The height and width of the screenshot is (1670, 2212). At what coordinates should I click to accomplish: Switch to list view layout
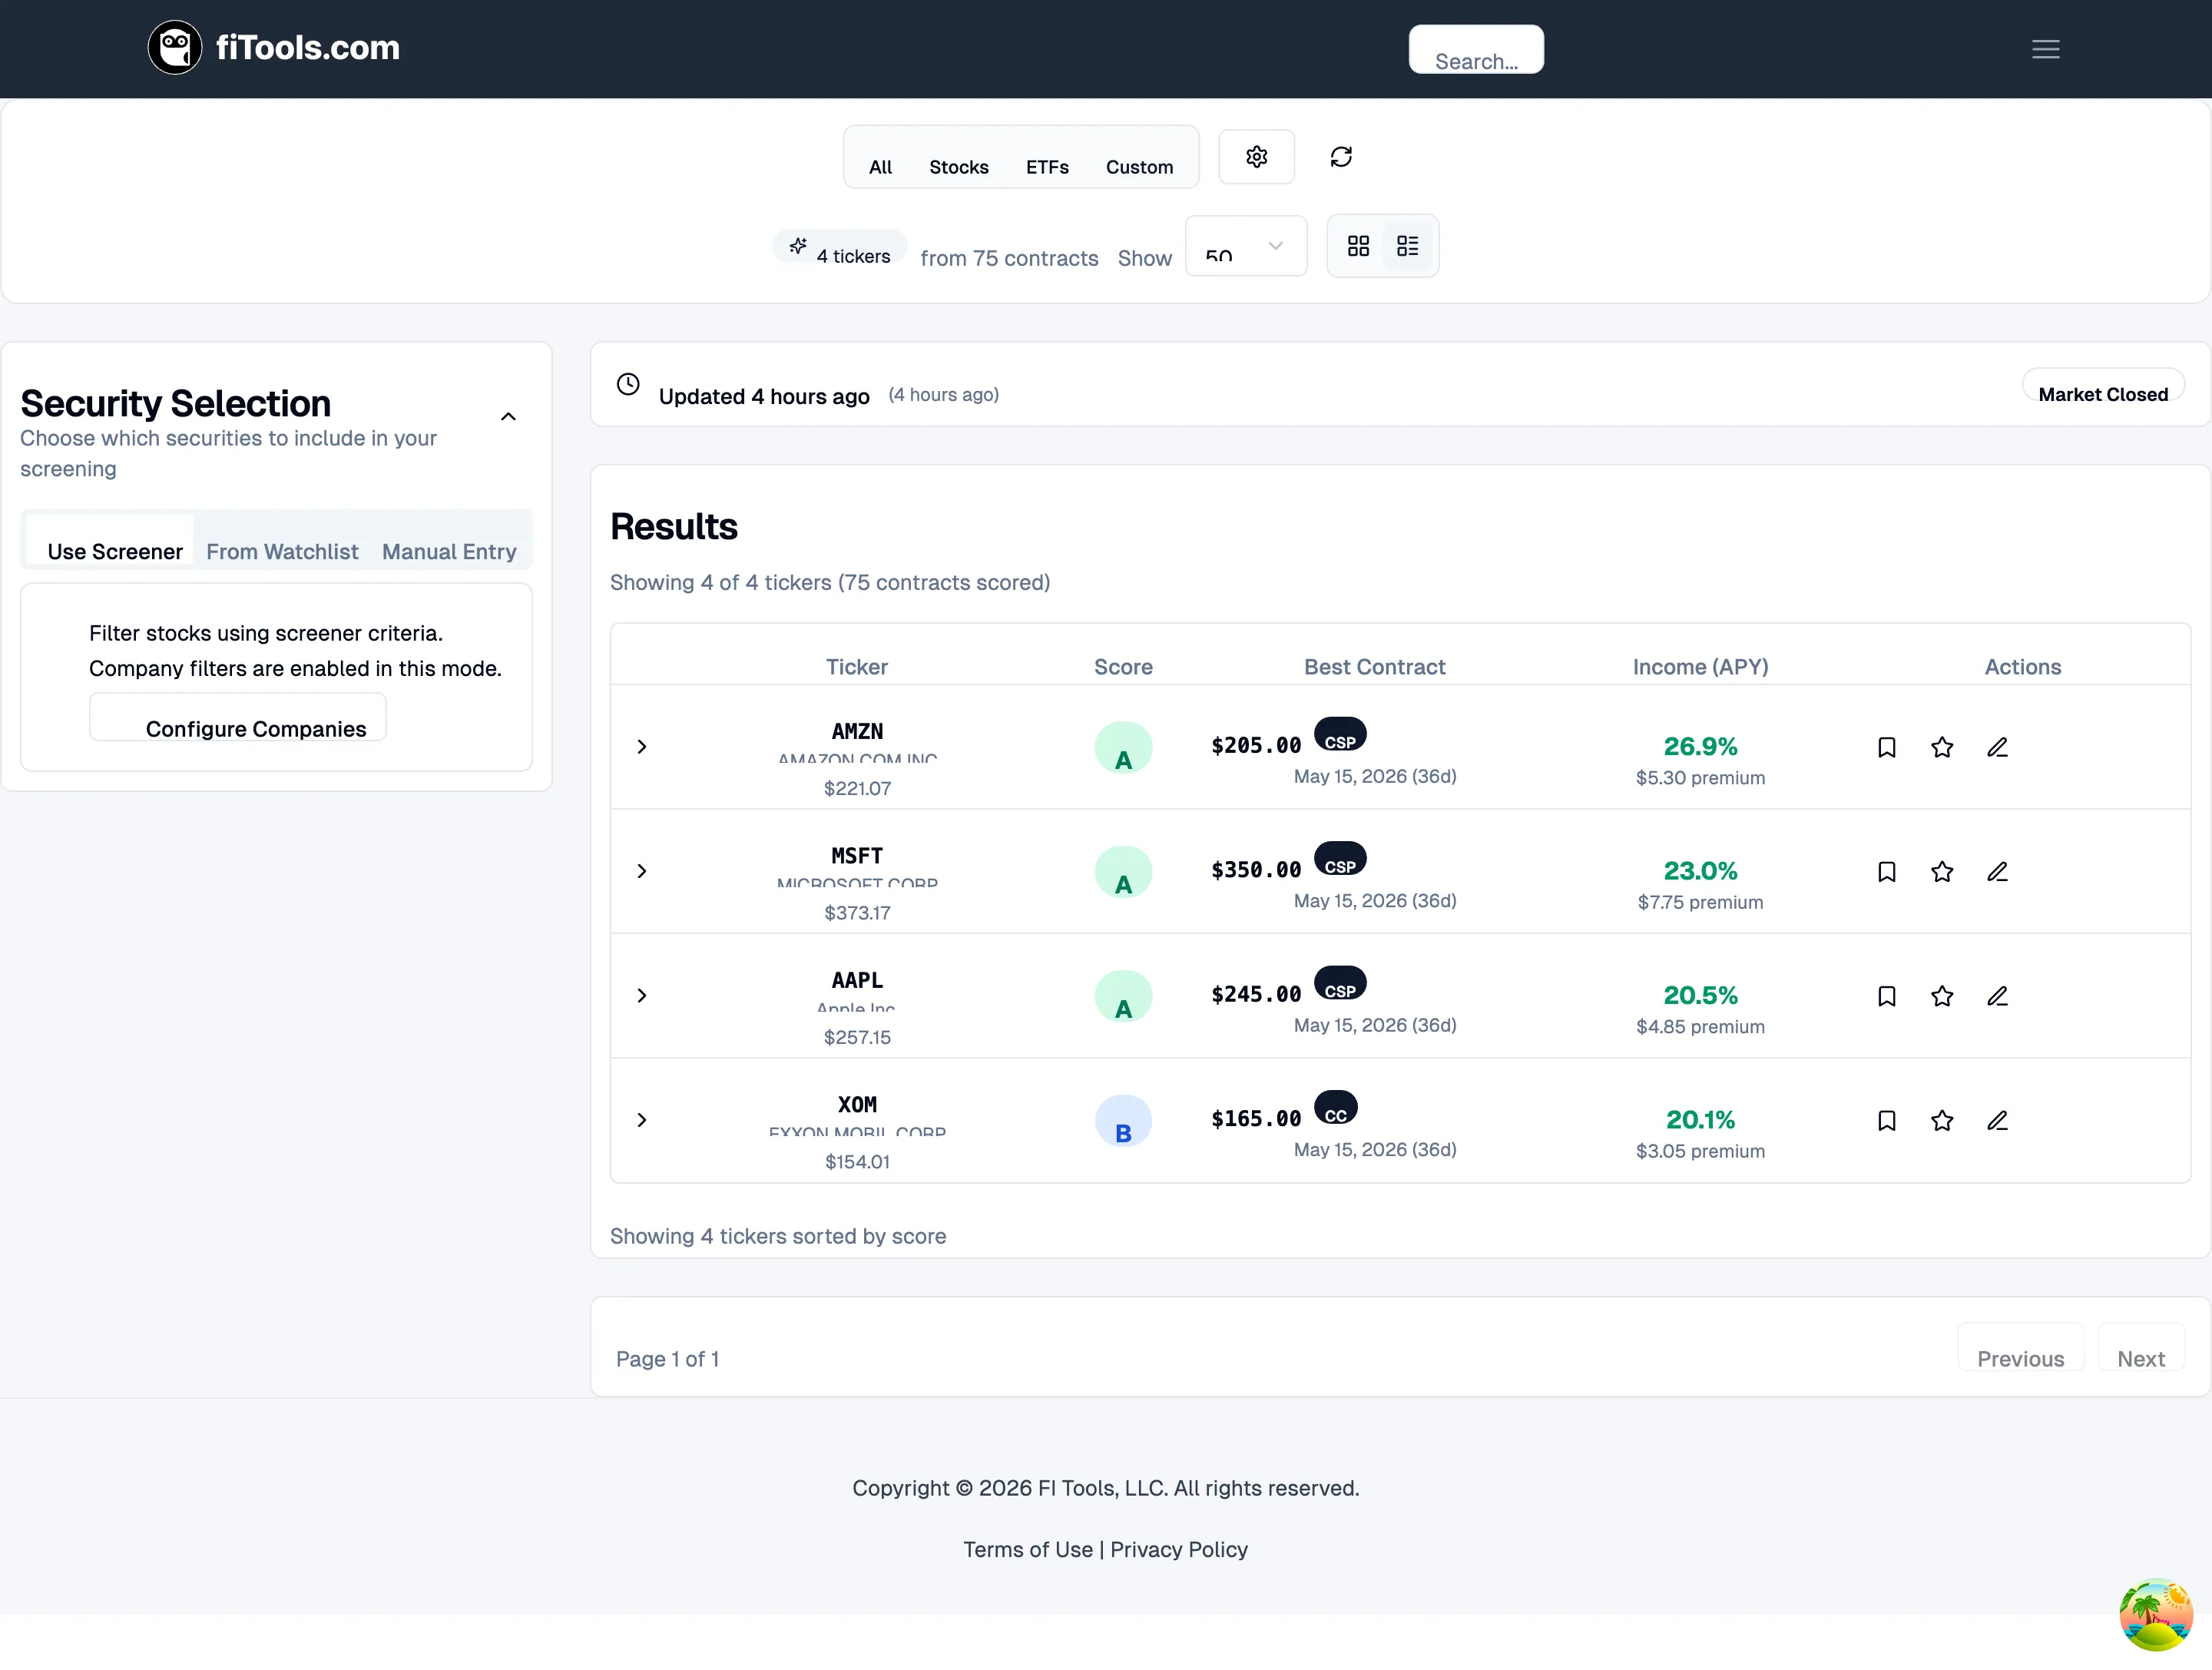[x=1407, y=246]
